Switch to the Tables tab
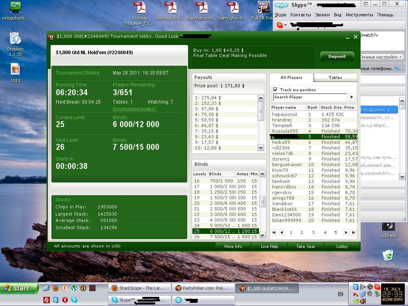The width and height of the screenshot is (408, 306). pos(335,78)
